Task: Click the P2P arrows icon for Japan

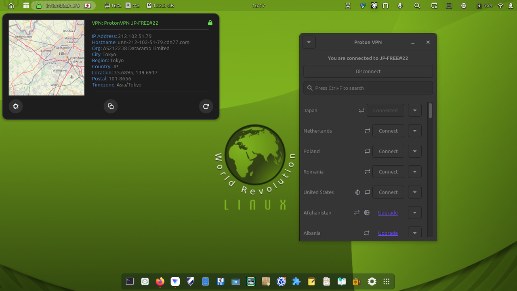Action: 362,110
